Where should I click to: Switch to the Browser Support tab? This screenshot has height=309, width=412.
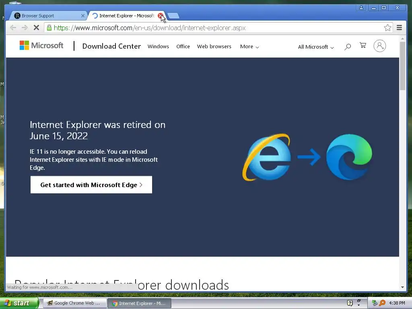tap(48, 16)
